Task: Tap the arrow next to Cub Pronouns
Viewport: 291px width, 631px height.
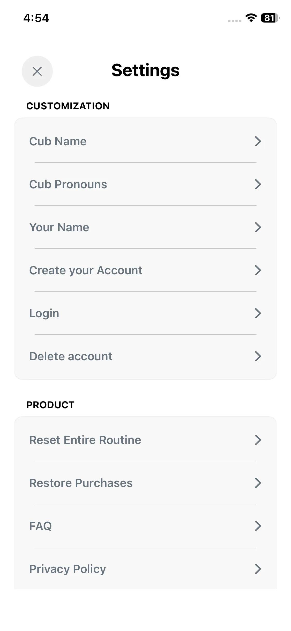Action: [258, 184]
